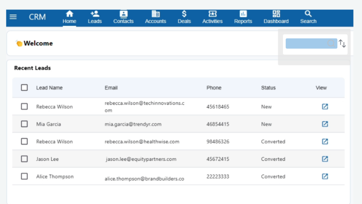Open the Reports section
362x204 pixels.
[x=243, y=17]
